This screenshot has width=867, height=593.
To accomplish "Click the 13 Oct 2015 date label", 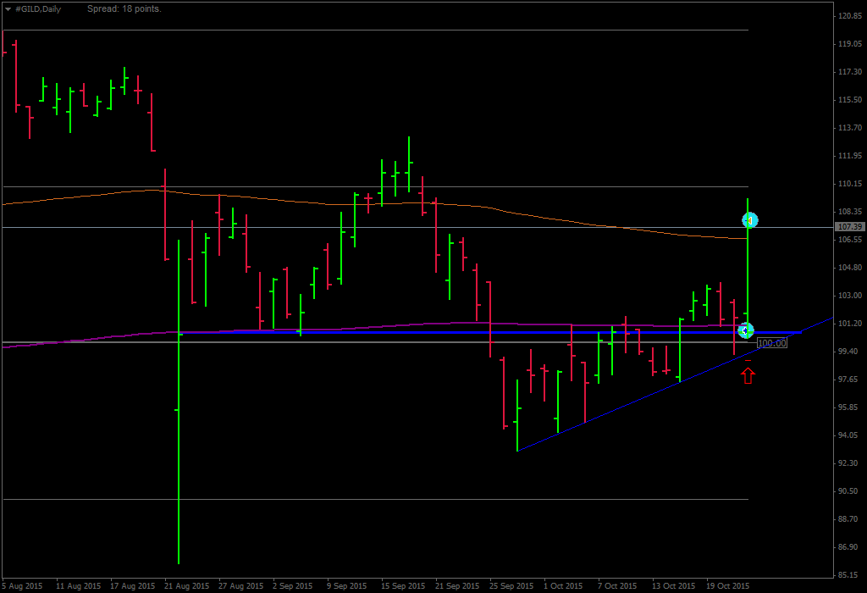I will coord(673,586).
